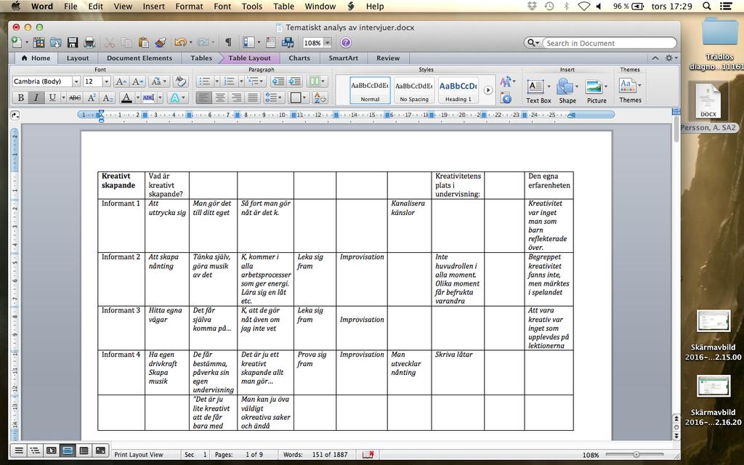The image size is (744, 465).
Task: Open the Tables ribbon tab
Action: (x=201, y=58)
